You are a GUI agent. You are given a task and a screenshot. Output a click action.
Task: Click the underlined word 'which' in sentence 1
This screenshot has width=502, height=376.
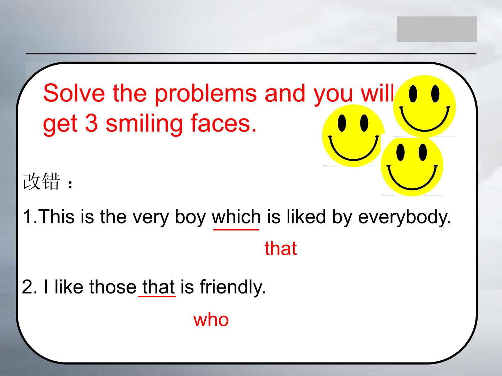236,217
